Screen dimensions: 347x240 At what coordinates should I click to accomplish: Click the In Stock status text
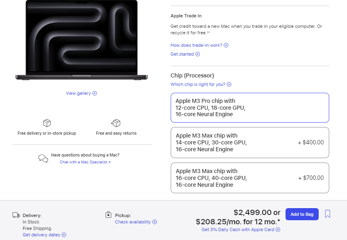[x=31, y=222]
